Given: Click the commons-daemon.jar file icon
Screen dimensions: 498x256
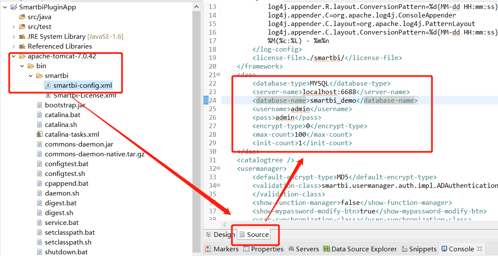Looking at the screenshot, I should click(x=39, y=144).
